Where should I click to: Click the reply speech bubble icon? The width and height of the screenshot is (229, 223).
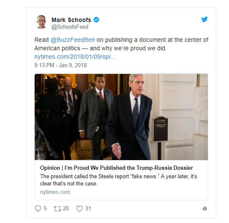pyautogui.click(x=38, y=208)
